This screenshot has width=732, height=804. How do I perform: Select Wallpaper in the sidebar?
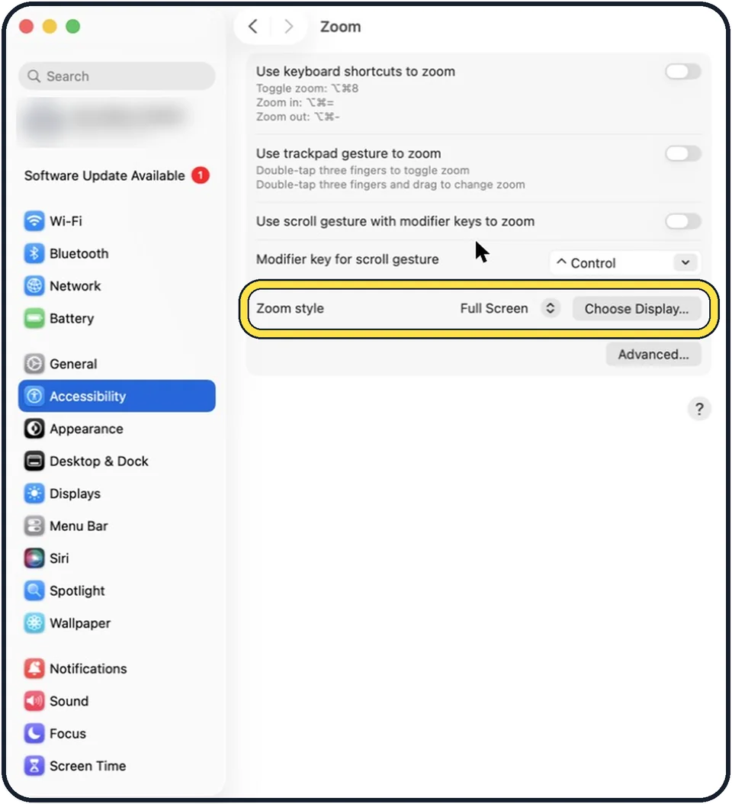(x=80, y=623)
